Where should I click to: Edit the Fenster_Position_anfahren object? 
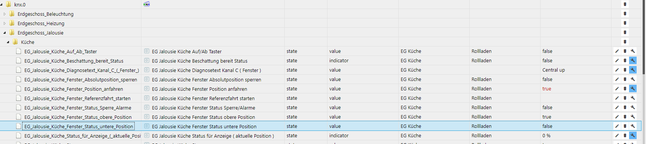pos(617,88)
